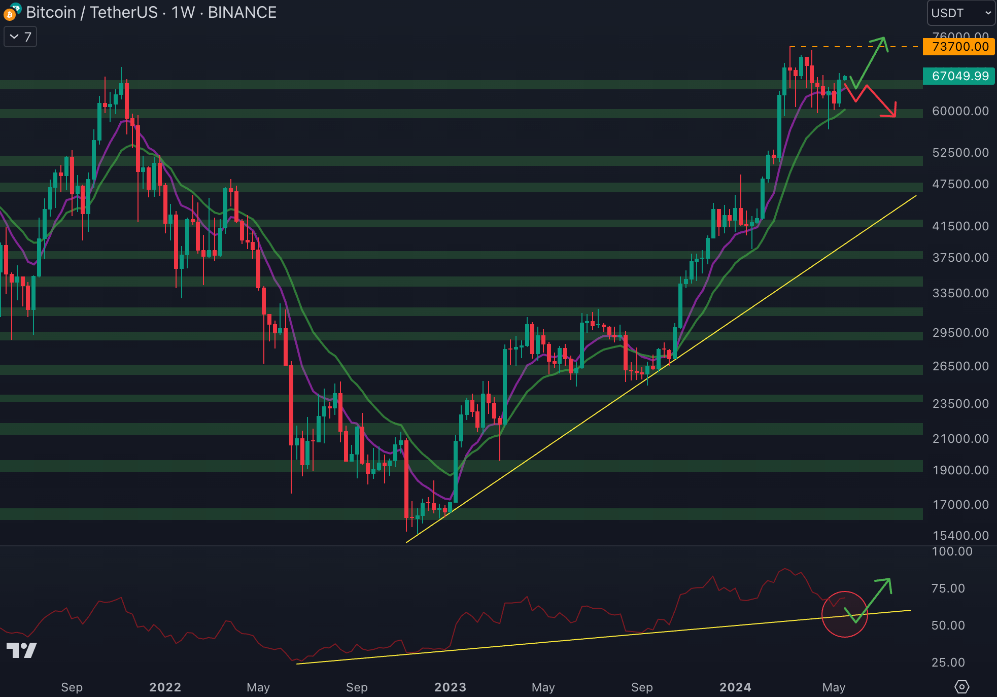Screen dimensions: 997x697
Task: Open the USDT currency dropdown
Action: [x=960, y=13]
